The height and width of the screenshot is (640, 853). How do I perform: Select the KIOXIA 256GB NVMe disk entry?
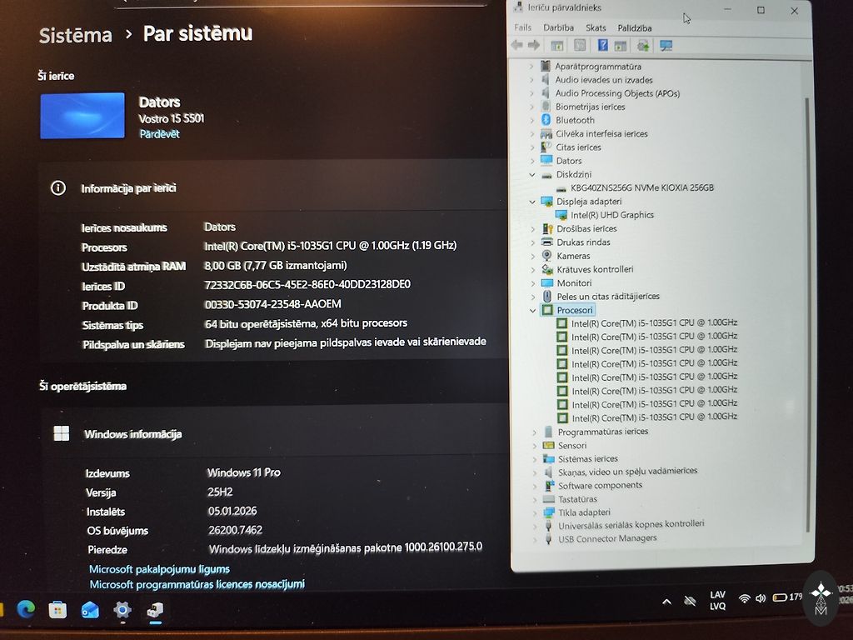[x=641, y=188]
